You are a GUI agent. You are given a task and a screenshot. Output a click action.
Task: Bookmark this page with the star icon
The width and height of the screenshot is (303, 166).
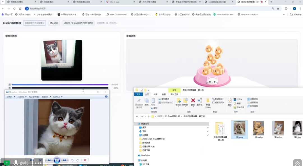278,9
